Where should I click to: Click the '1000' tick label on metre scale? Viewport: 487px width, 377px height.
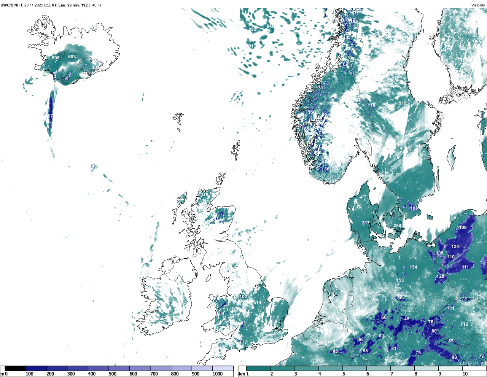218,374
